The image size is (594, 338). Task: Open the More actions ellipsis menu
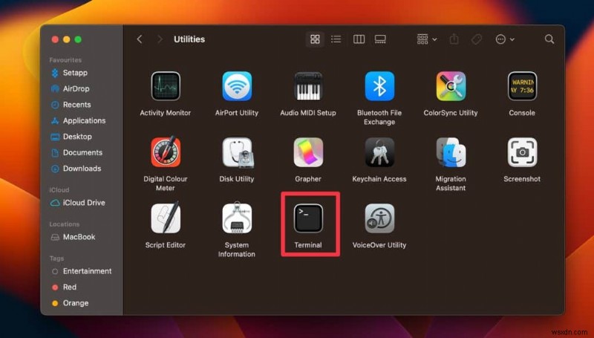click(505, 39)
